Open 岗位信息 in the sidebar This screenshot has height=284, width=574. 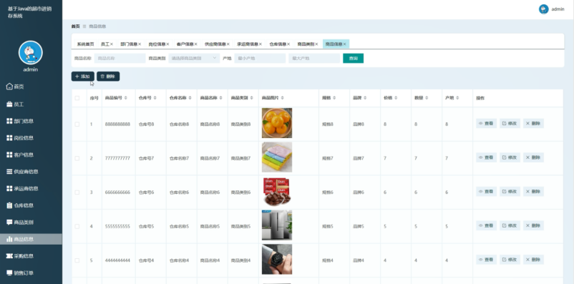click(x=20, y=138)
